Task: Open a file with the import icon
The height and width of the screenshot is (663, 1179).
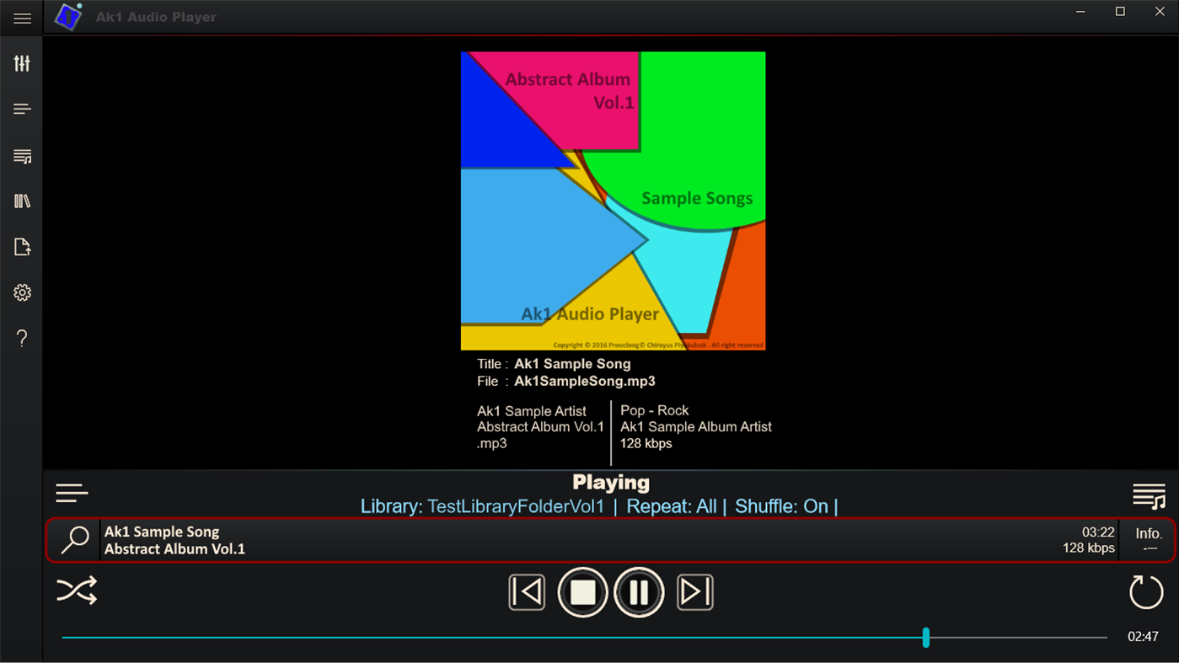Action: (x=21, y=246)
